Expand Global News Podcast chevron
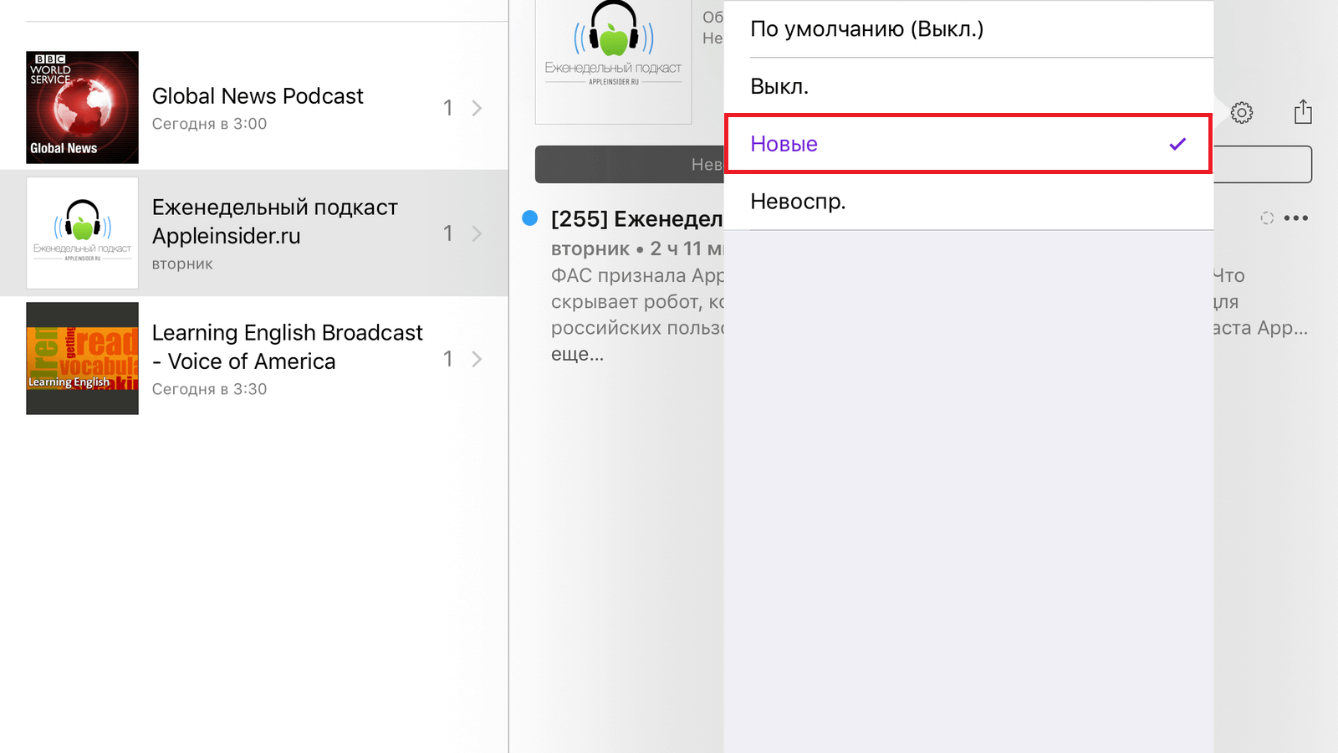Screen dimensions: 1338x753 click(477, 108)
